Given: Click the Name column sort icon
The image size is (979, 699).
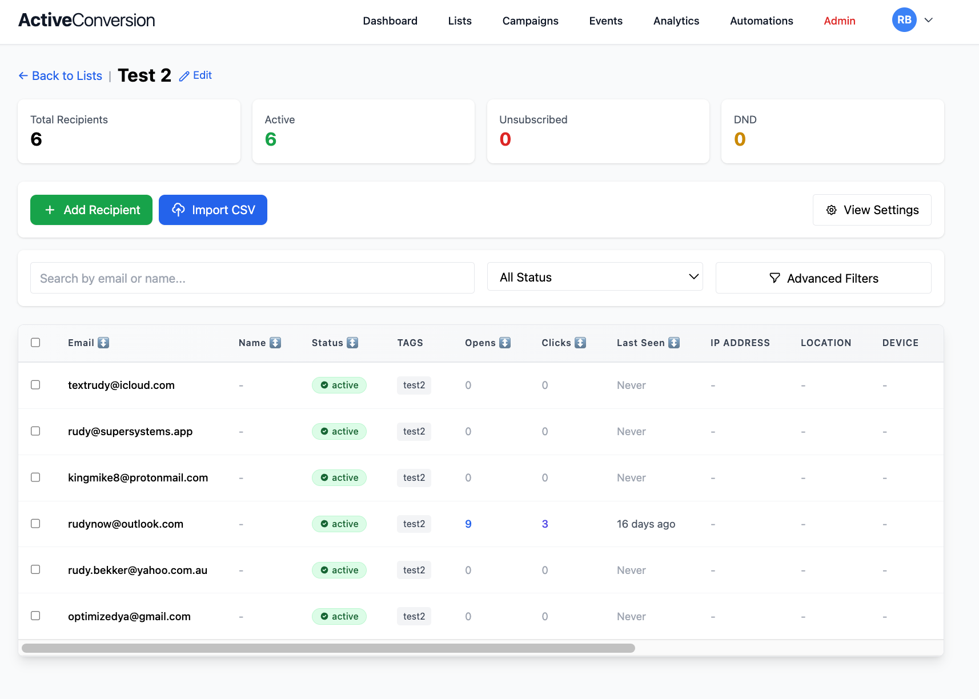Looking at the screenshot, I should (275, 343).
